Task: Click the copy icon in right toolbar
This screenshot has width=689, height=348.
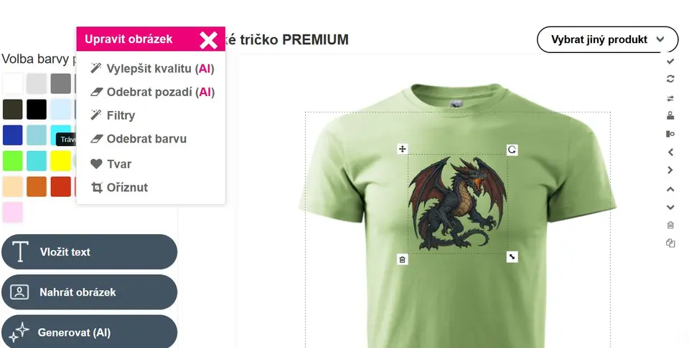Action: click(x=670, y=243)
